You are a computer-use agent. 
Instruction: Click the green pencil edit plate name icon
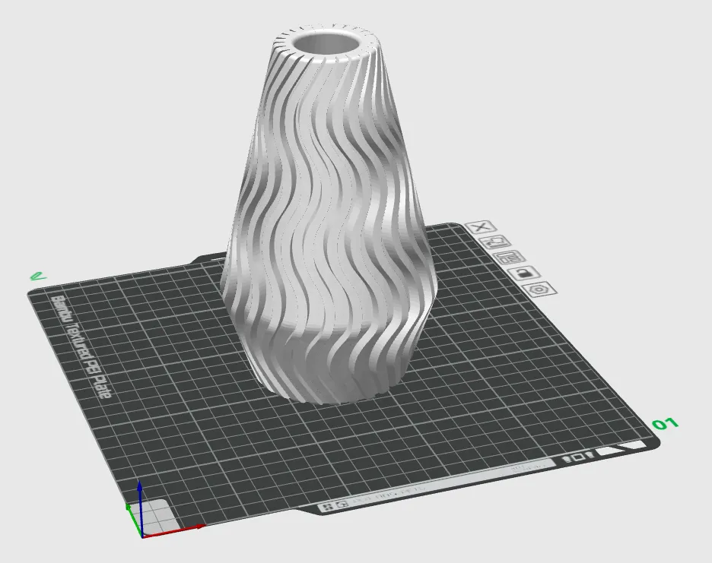pos(38,275)
